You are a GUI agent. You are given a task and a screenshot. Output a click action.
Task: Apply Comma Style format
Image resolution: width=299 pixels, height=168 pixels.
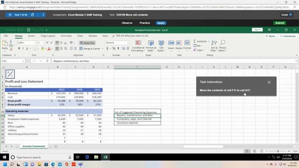tap(118, 49)
